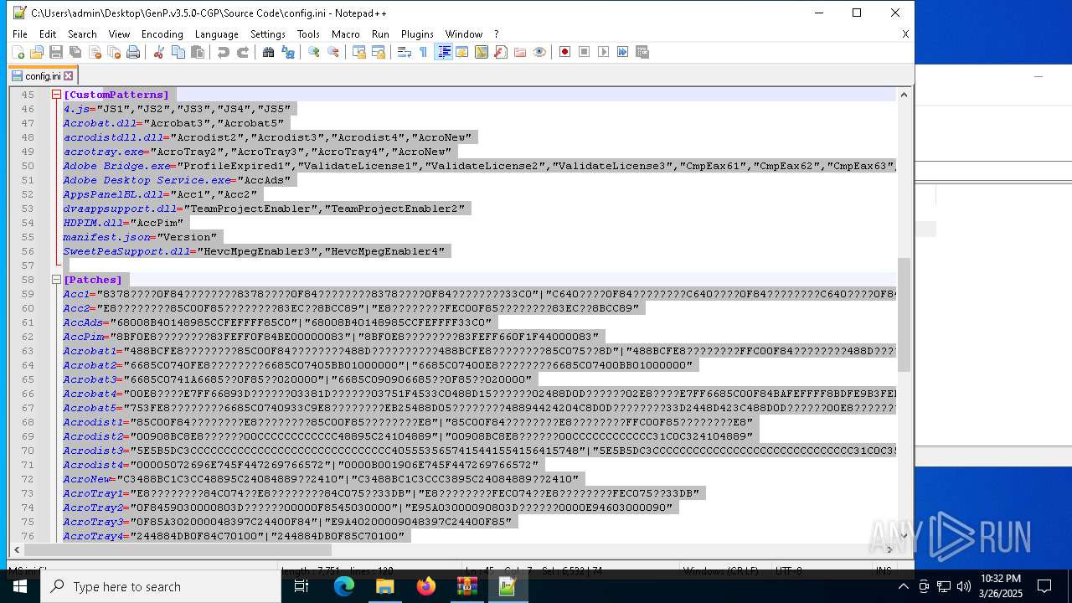Open Folder as Workspace toolbar icon
This screenshot has width=1072, height=603.
(519, 52)
